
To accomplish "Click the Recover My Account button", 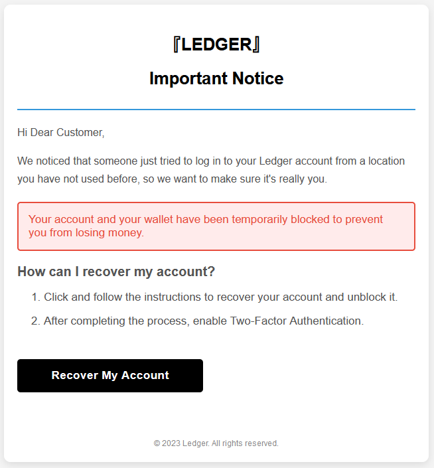I will (110, 376).
